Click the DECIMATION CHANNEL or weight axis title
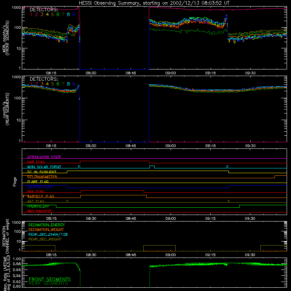Viewport: 291px width, 291px height. tap(6, 236)
